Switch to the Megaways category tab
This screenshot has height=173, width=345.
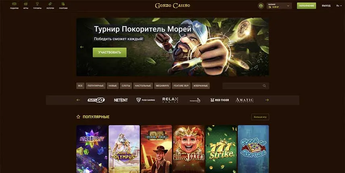click(x=162, y=86)
